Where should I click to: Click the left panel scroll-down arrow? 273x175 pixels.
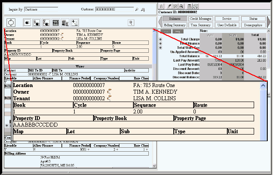(x=154, y=166)
